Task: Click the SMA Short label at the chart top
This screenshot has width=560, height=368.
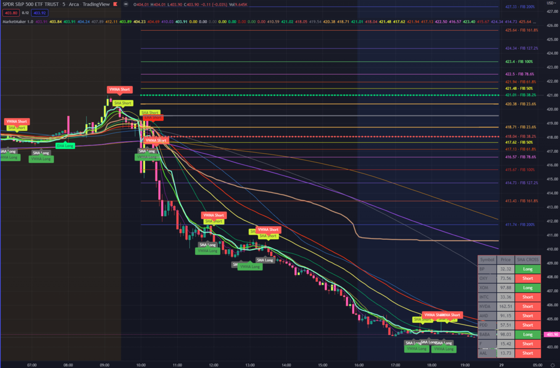Action: [123, 103]
